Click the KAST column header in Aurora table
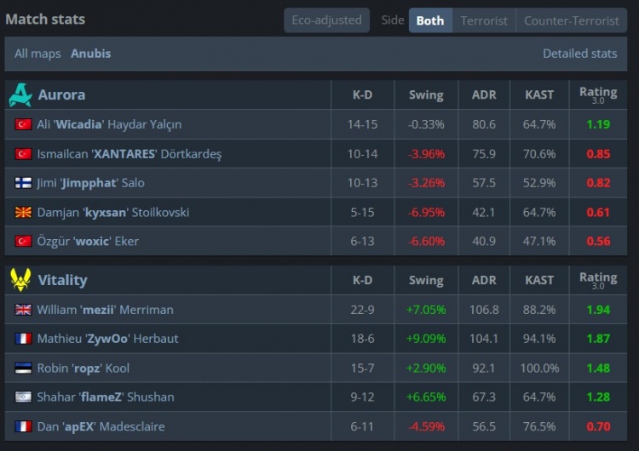This screenshot has height=451, width=639. click(539, 94)
